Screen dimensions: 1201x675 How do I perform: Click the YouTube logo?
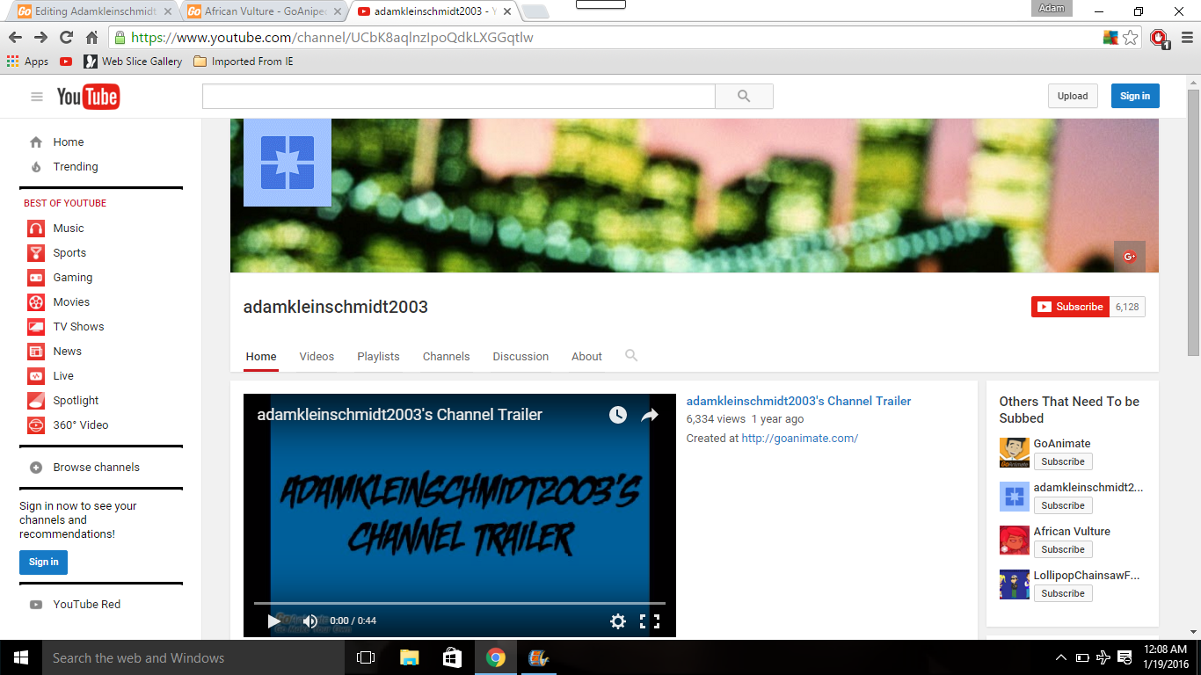coord(88,97)
